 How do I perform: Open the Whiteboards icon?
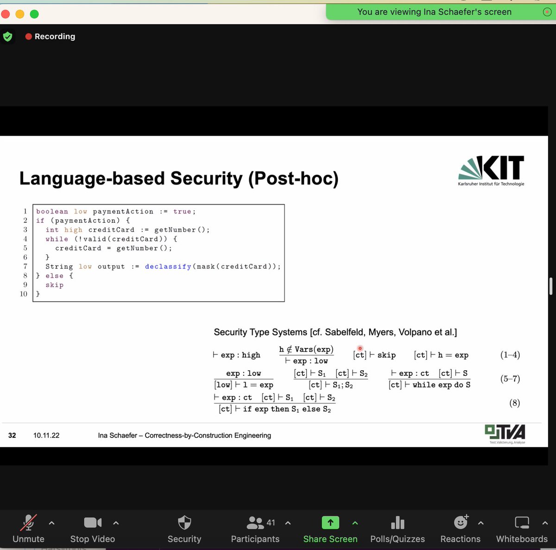point(522,522)
